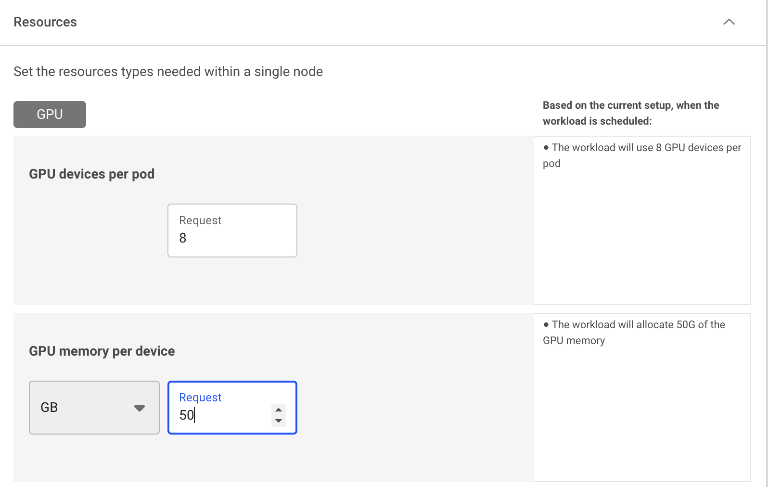Increase GPU memory with the up stepper arrow
The image size is (768, 487).
point(279,410)
